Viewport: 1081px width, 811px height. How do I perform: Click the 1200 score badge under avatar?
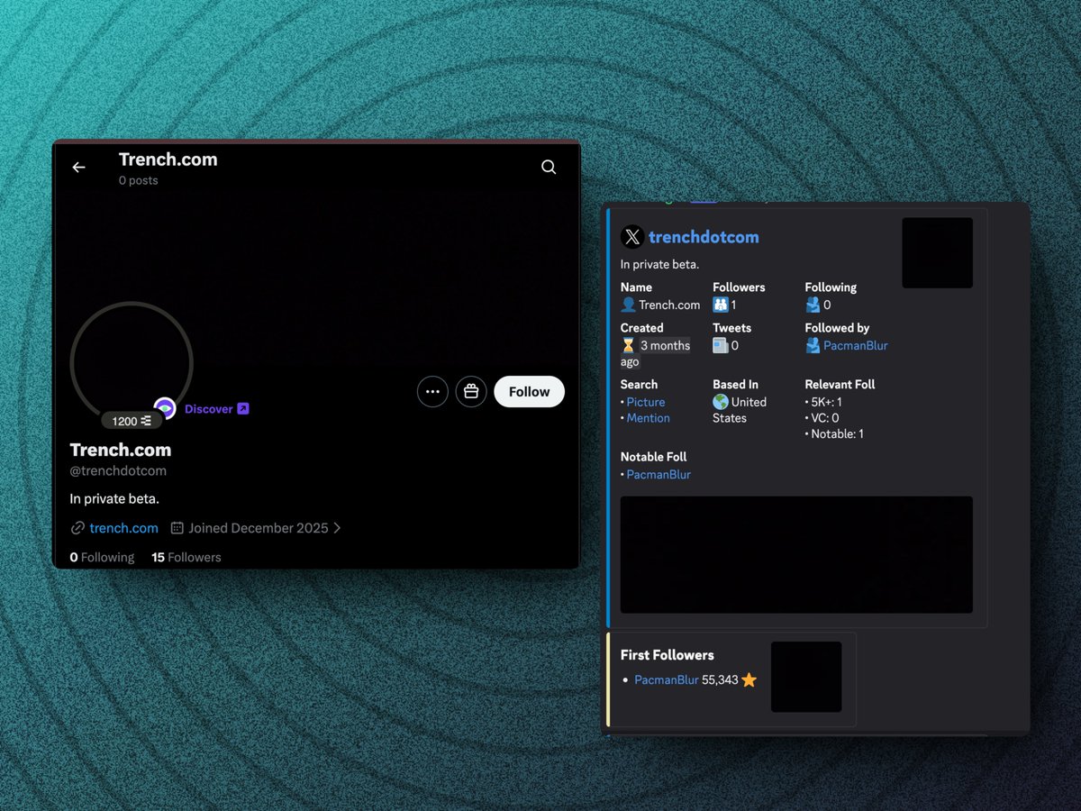tap(132, 421)
